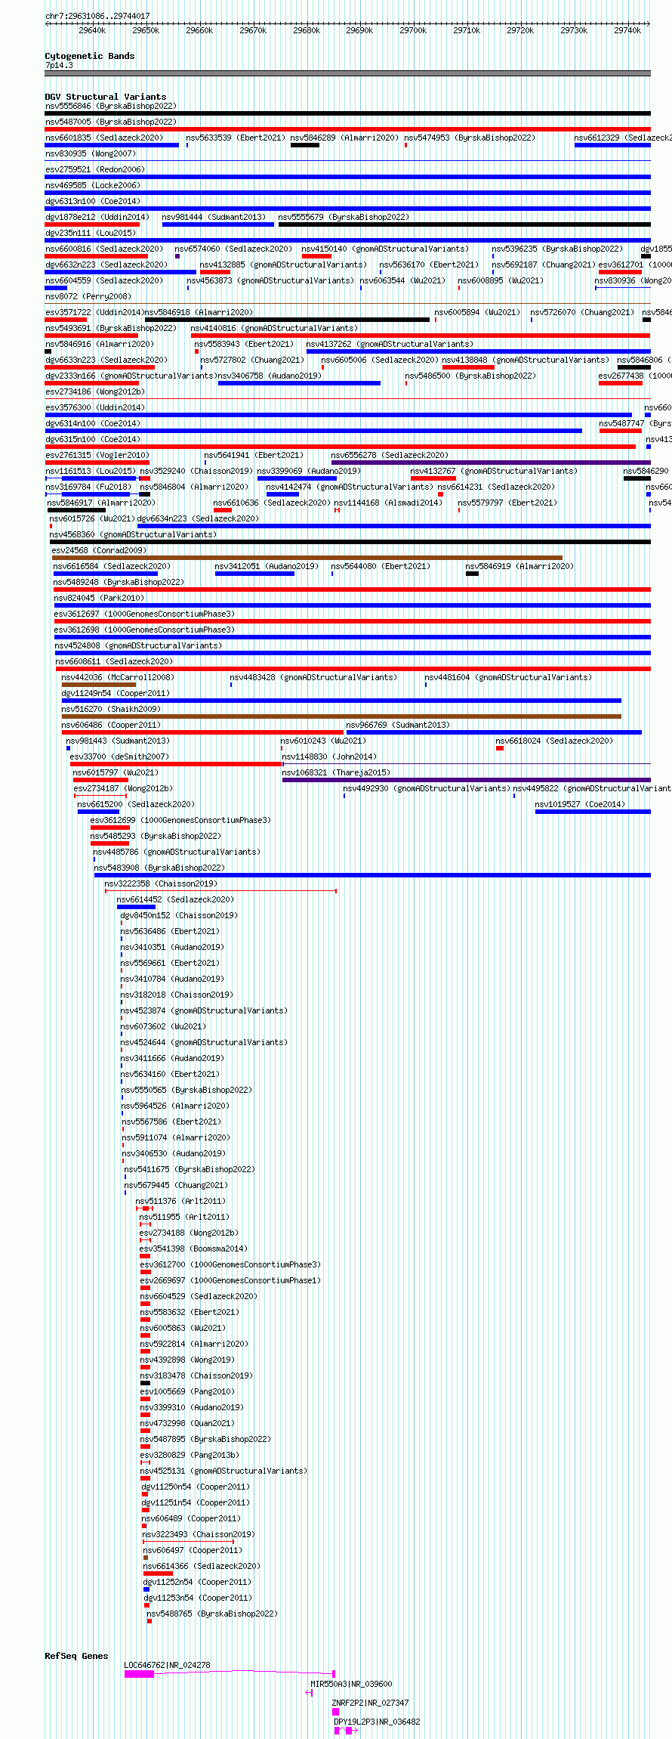The height and width of the screenshot is (1739, 672).
Task: Click the RefSeq Genes track title
Action: pyautogui.click(x=76, y=1656)
